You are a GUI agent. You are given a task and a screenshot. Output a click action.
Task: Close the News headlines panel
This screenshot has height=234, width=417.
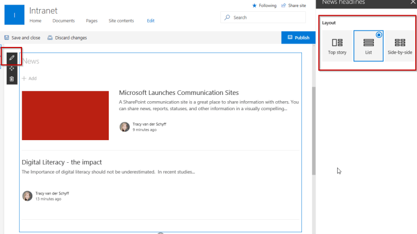tap(412, 3)
